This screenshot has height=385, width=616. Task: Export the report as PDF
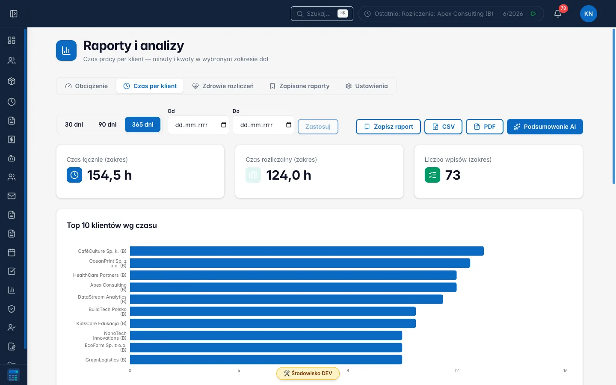pos(485,127)
